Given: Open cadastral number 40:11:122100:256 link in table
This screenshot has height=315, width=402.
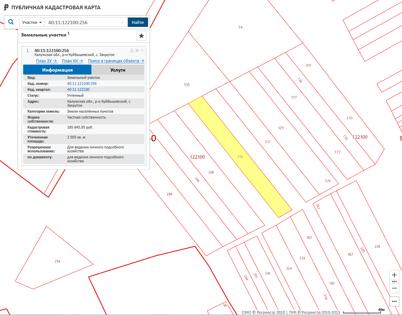Looking at the screenshot, I should [x=82, y=83].
